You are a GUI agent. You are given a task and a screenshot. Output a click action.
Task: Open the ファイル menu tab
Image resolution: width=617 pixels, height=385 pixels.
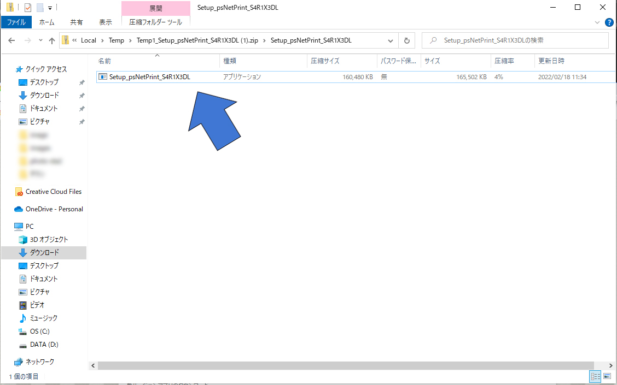pos(16,22)
